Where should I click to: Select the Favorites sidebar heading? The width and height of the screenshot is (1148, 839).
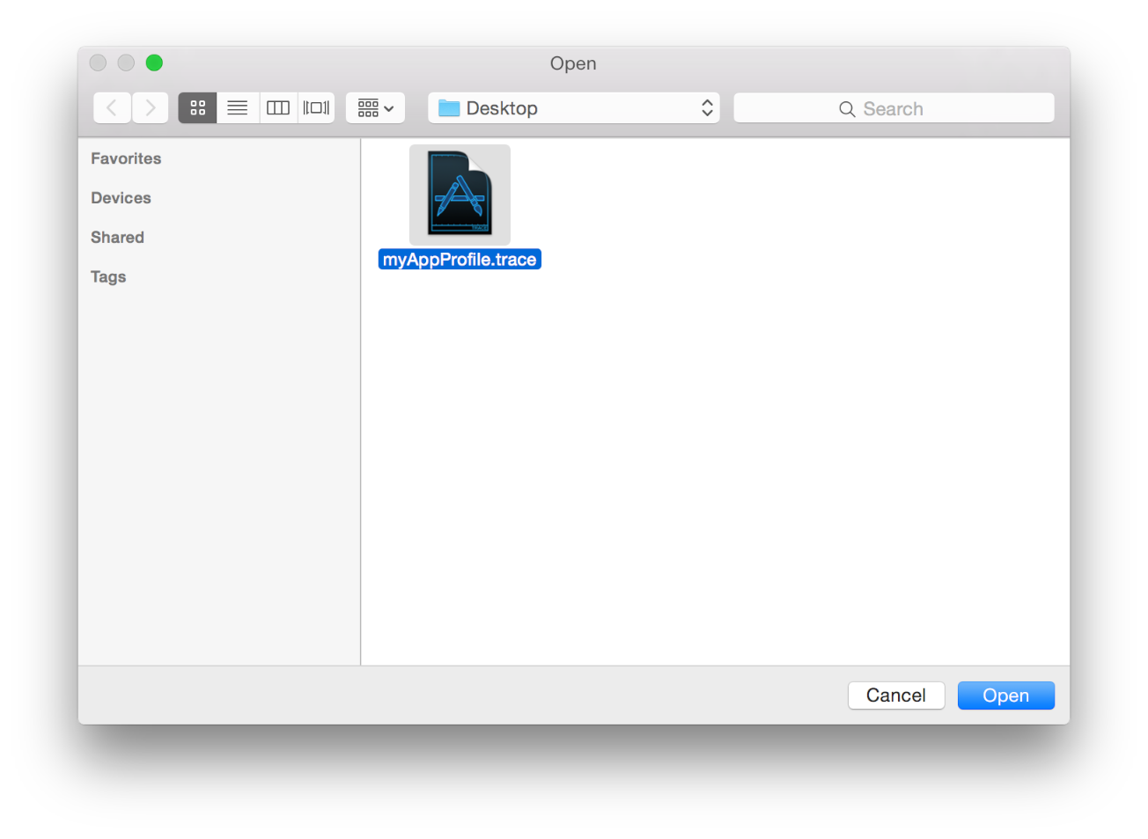[126, 158]
